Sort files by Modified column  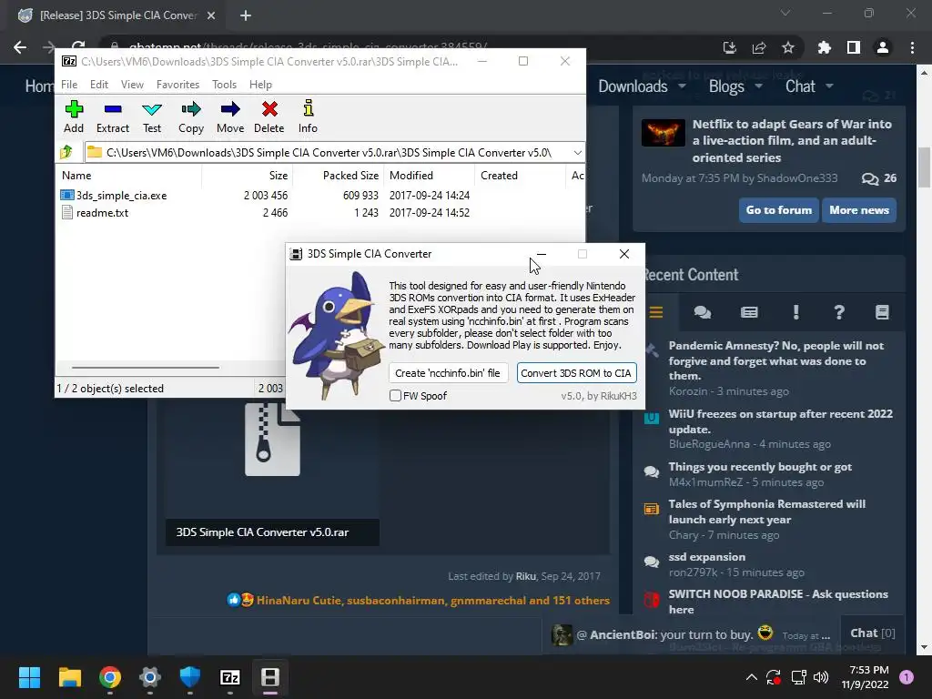410,176
